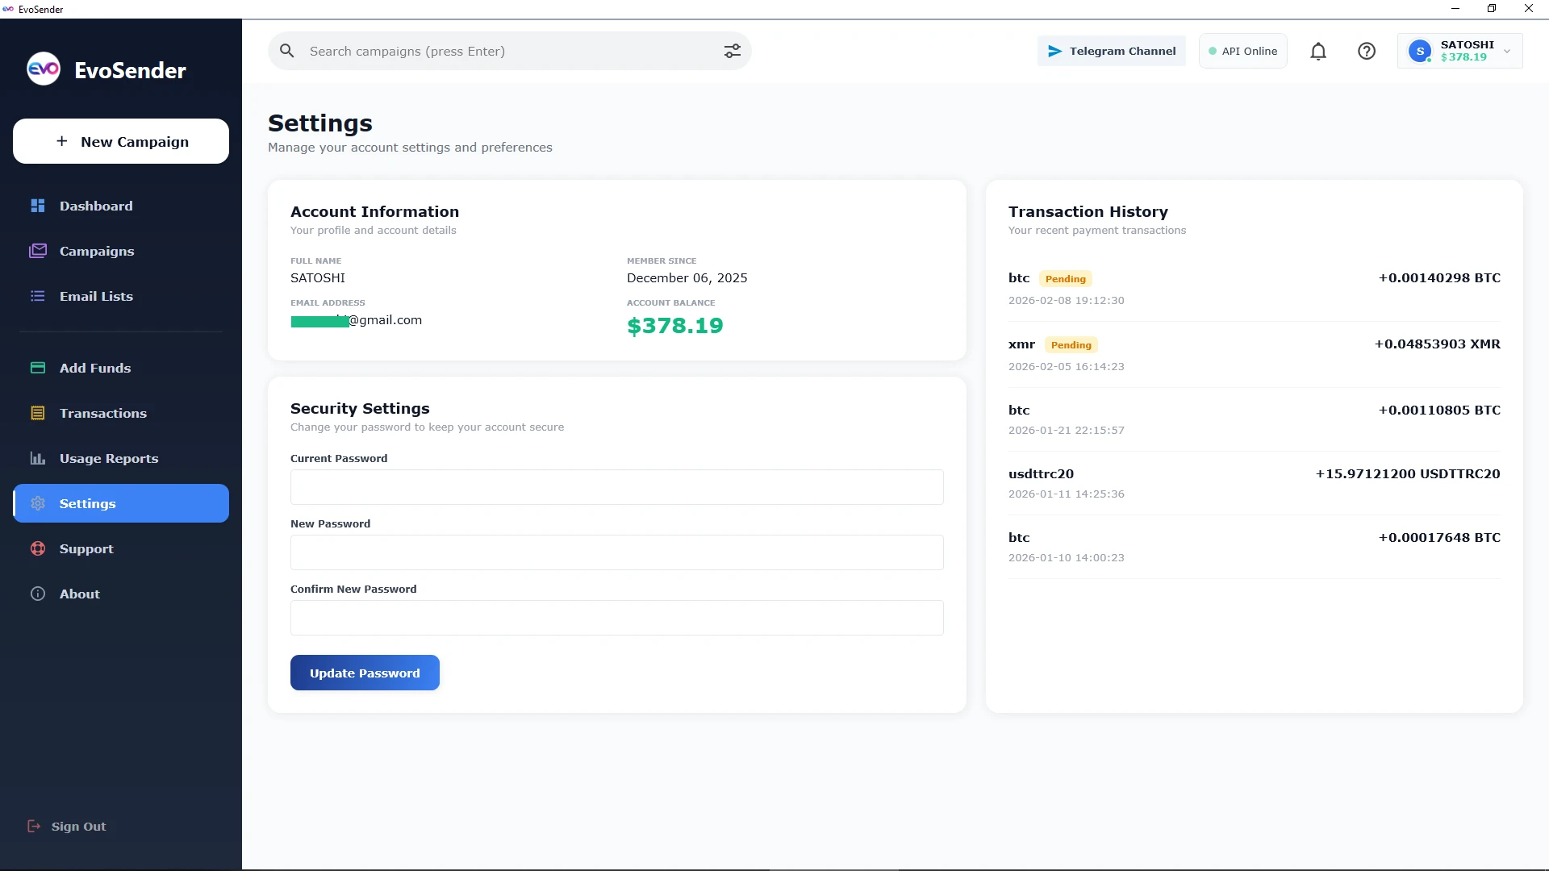Viewport: 1549px width, 871px height.
Task: Expand the SATOSHI profile menu
Action: [1460, 51]
